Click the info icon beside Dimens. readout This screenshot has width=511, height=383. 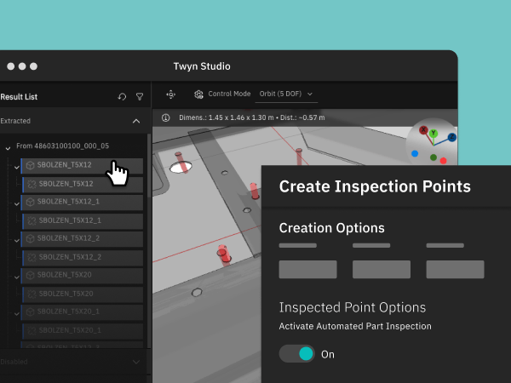(165, 117)
